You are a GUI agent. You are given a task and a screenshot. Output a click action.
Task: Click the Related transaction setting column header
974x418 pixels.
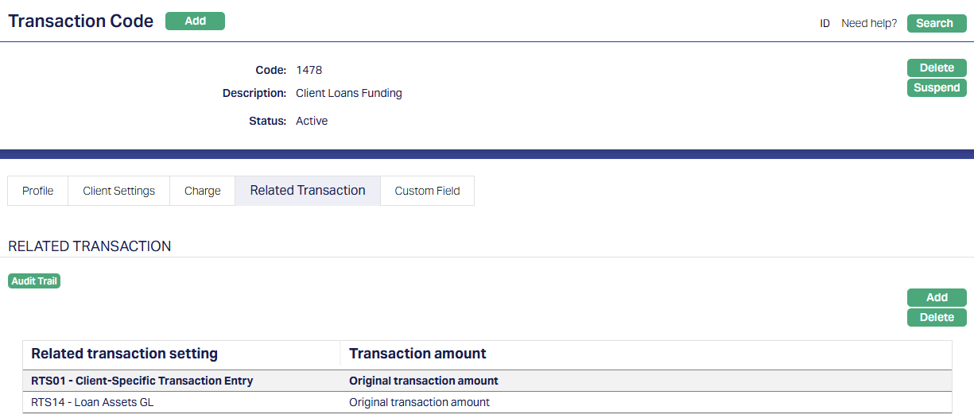[x=124, y=354]
